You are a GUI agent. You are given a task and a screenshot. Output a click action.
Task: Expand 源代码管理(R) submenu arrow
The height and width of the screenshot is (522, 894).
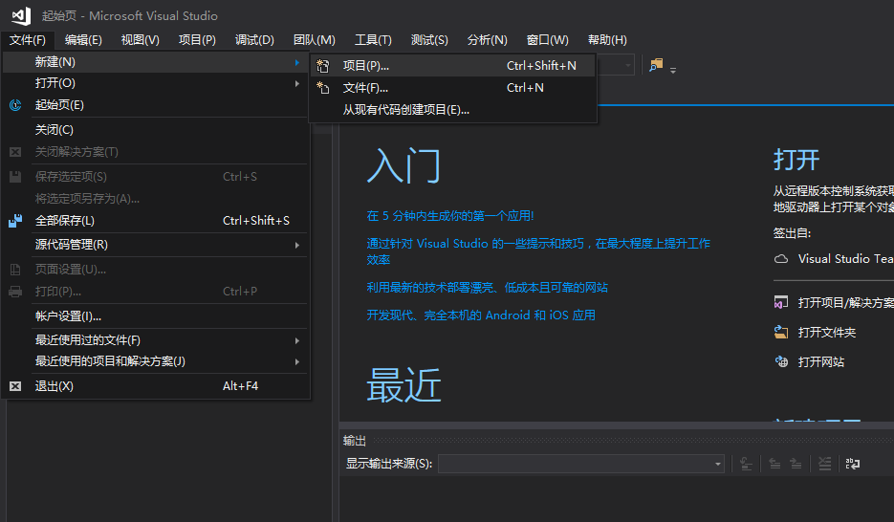click(297, 245)
